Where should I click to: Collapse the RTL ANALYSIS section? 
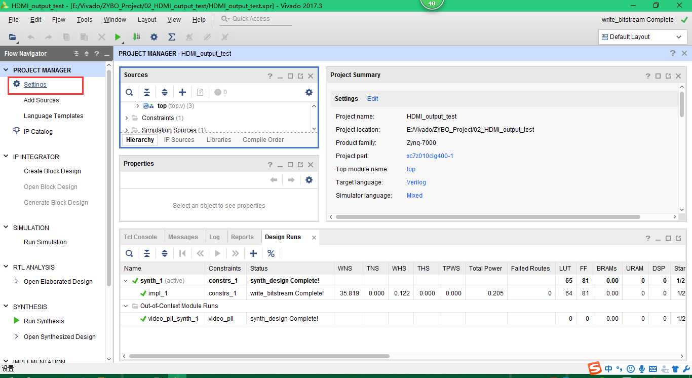point(6,267)
